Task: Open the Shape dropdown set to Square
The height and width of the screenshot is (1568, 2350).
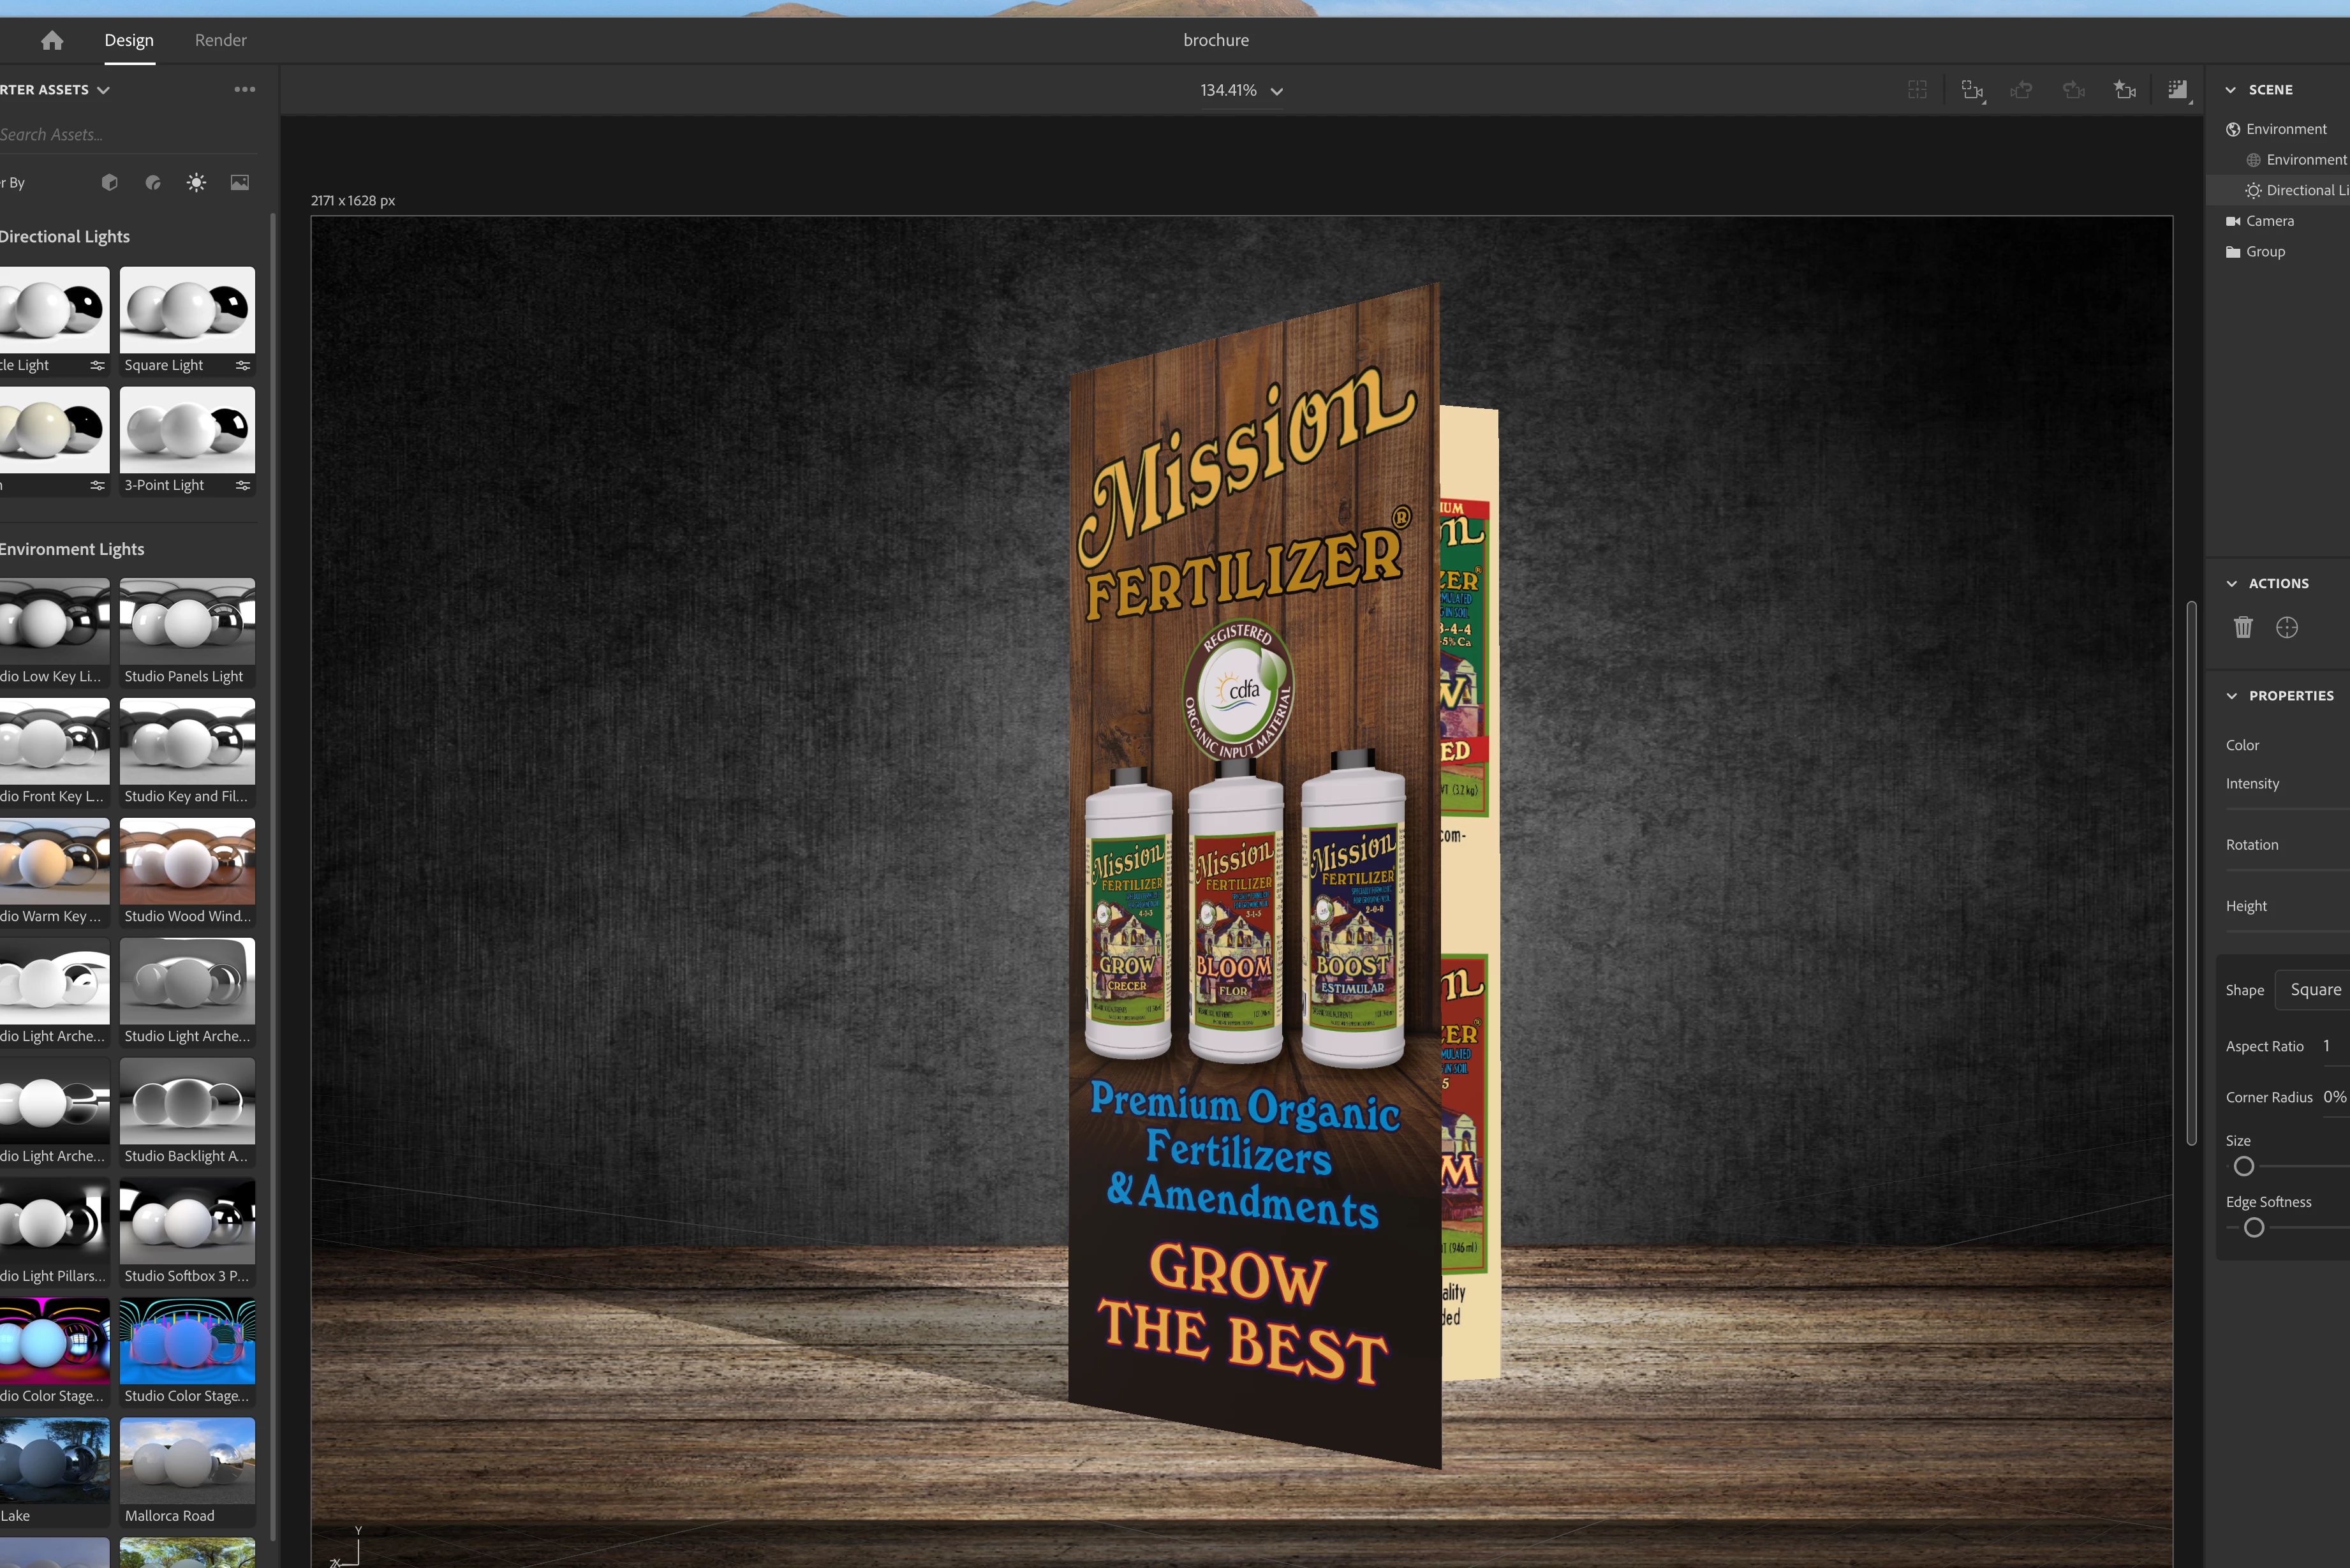Action: point(2314,989)
